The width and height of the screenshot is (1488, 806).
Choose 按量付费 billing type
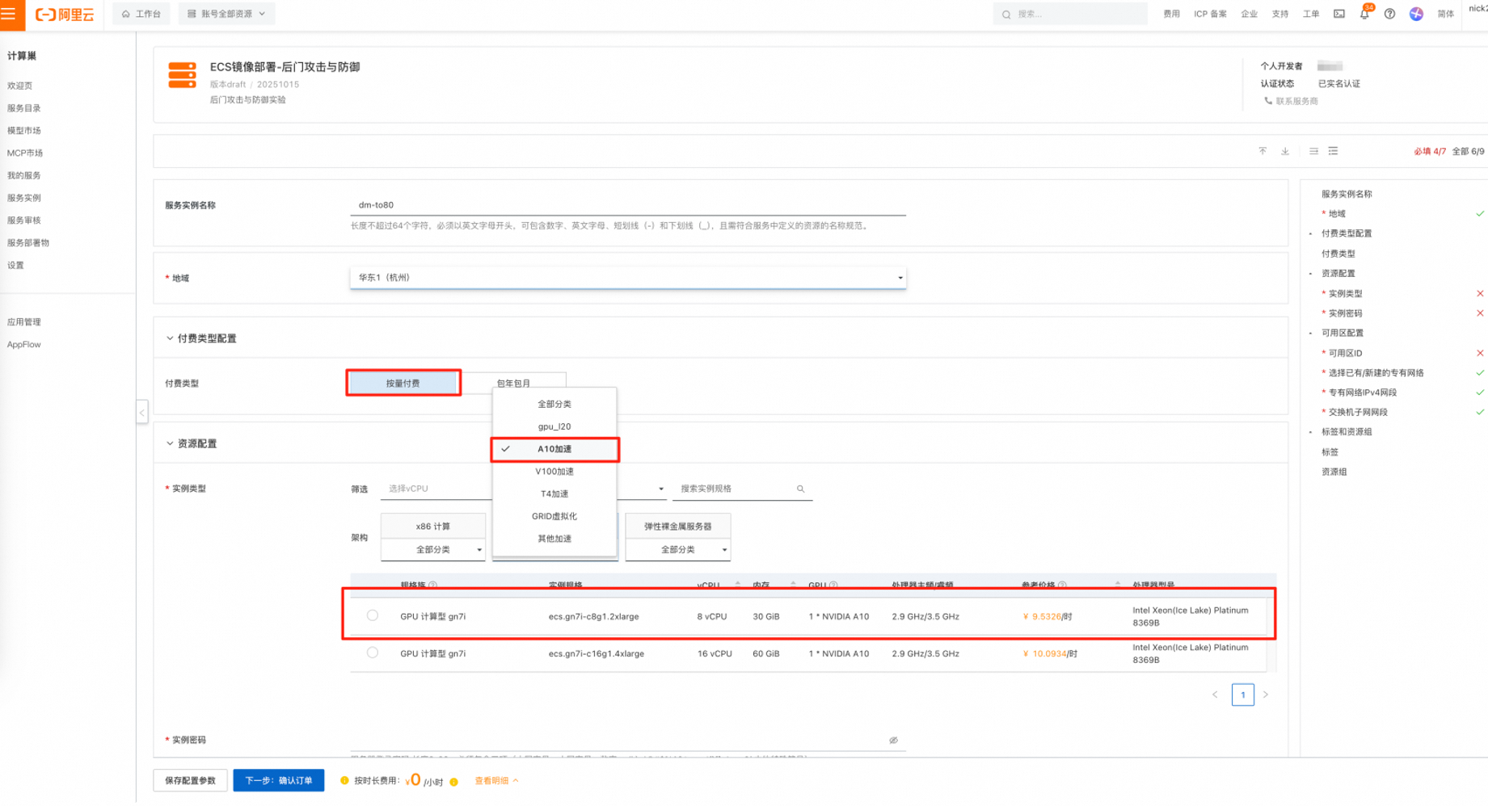(x=403, y=383)
